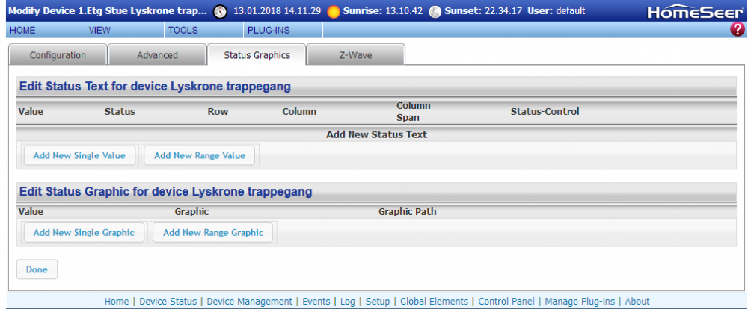The height and width of the screenshot is (309, 748).
Task: Click the red help question mark icon
Action: click(738, 31)
